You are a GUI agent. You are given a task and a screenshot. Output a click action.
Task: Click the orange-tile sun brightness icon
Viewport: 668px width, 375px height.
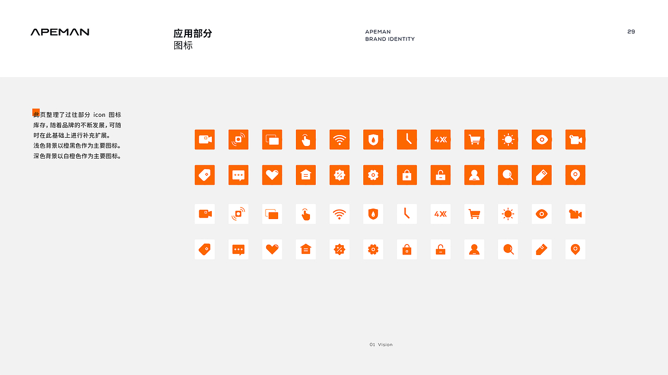pyautogui.click(x=508, y=140)
